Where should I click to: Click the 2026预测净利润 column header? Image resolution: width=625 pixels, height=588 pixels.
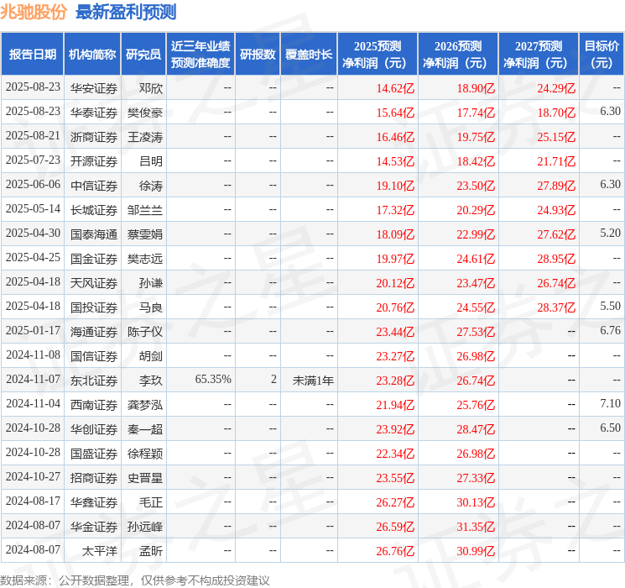coord(458,54)
